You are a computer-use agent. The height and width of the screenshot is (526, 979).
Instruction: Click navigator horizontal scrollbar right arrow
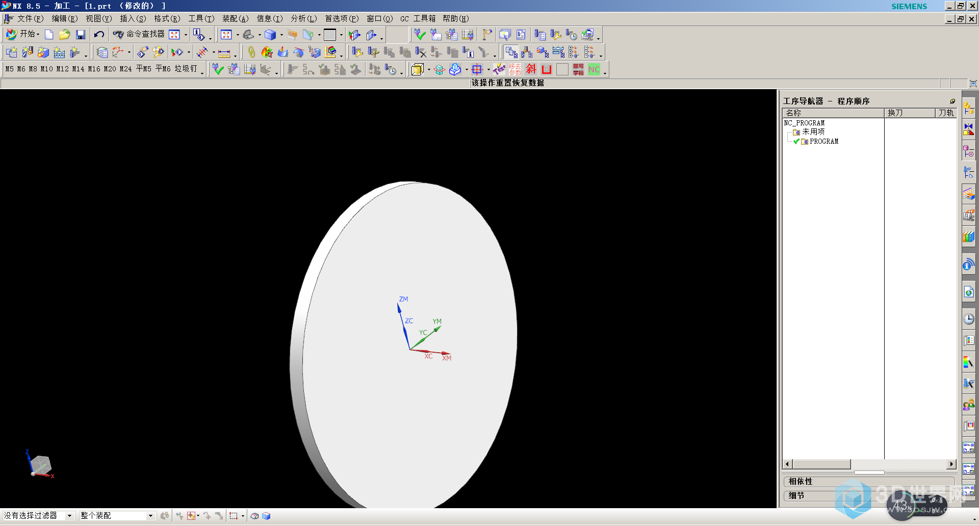(x=951, y=464)
